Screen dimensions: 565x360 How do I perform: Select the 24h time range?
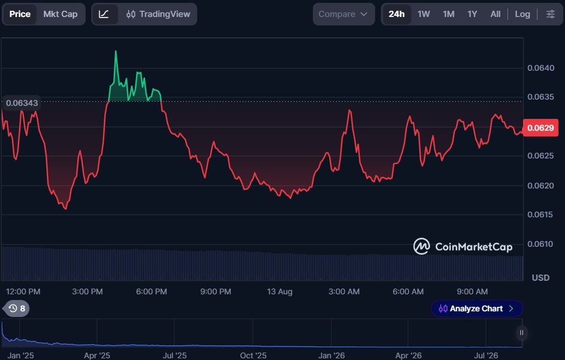396,14
